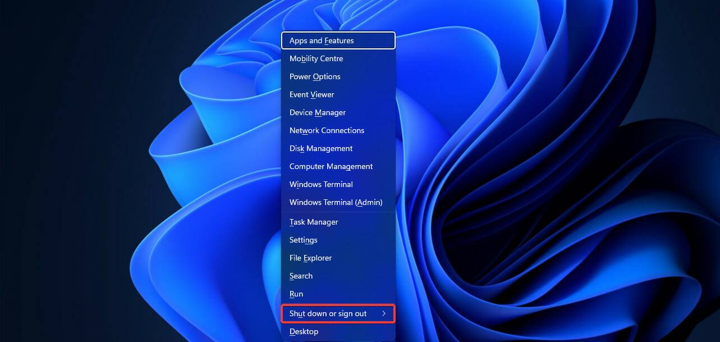720x342 pixels.
Task: Open Event Viewer
Action: tap(311, 94)
